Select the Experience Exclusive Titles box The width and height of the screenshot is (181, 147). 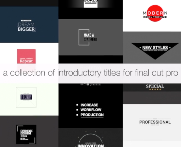click(26, 134)
